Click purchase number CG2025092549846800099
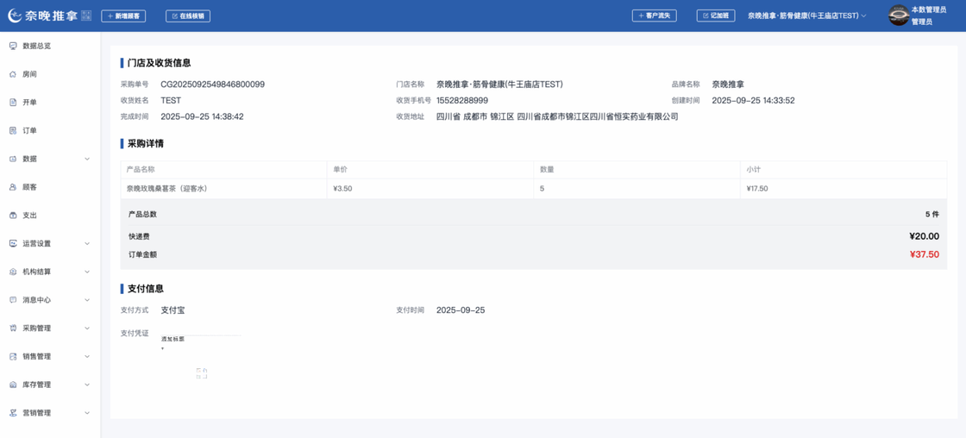This screenshot has height=438, width=966. [x=212, y=84]
